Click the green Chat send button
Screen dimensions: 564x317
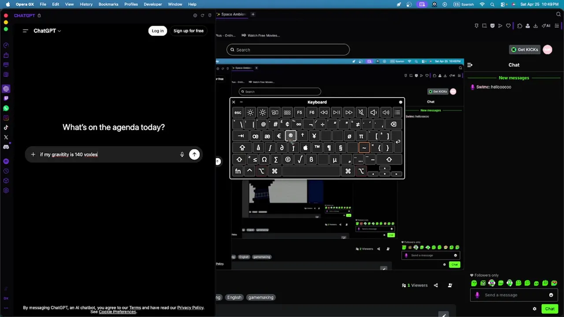(549, 309)
